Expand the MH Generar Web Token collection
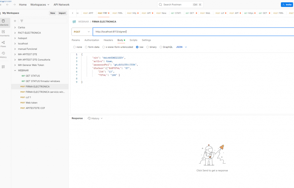 [15, 65]
